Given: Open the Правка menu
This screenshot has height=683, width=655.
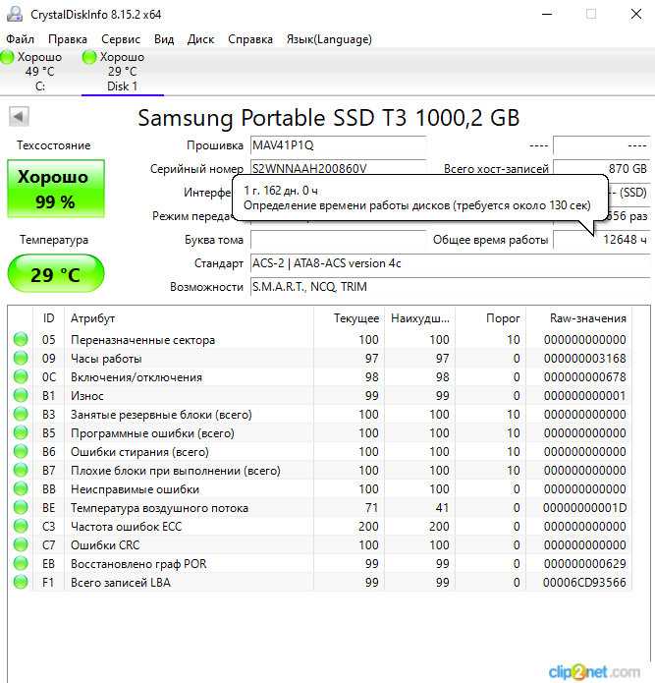Looking at the screenshot, I should click(x=68, y=39).
